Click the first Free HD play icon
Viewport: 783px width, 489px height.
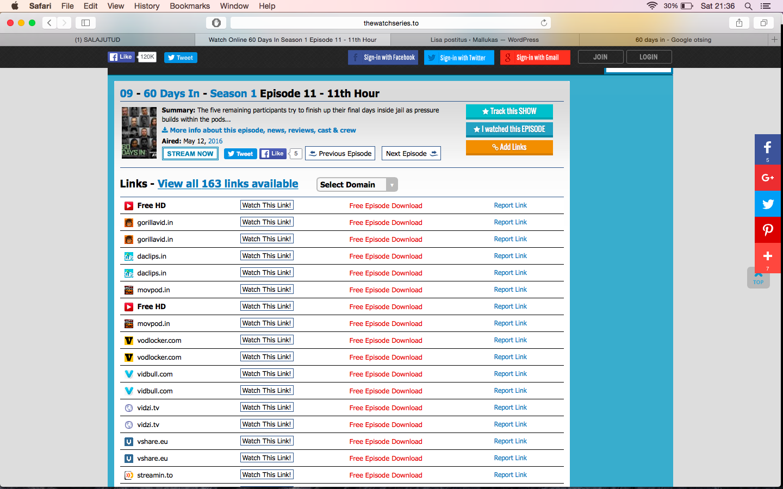[x=129, y=206]
